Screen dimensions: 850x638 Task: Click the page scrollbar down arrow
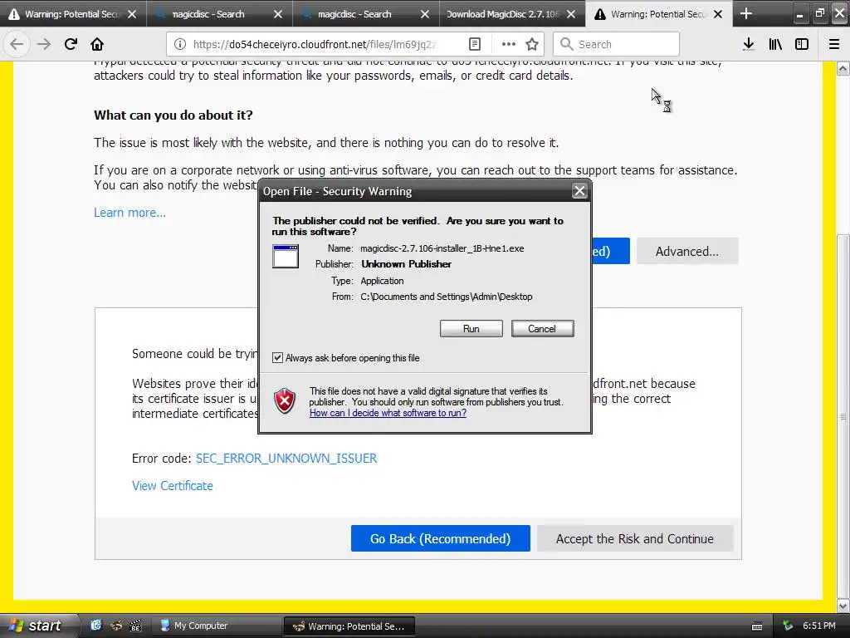click(843, 606)
